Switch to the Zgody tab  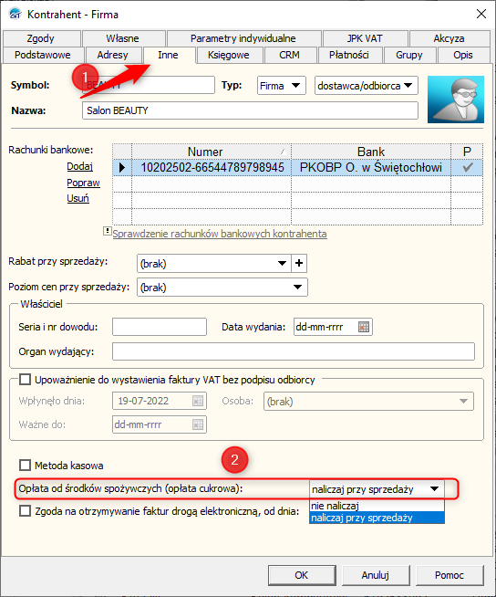41,38
